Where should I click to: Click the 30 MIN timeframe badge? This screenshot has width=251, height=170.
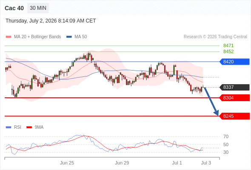[x=38, y=8]
